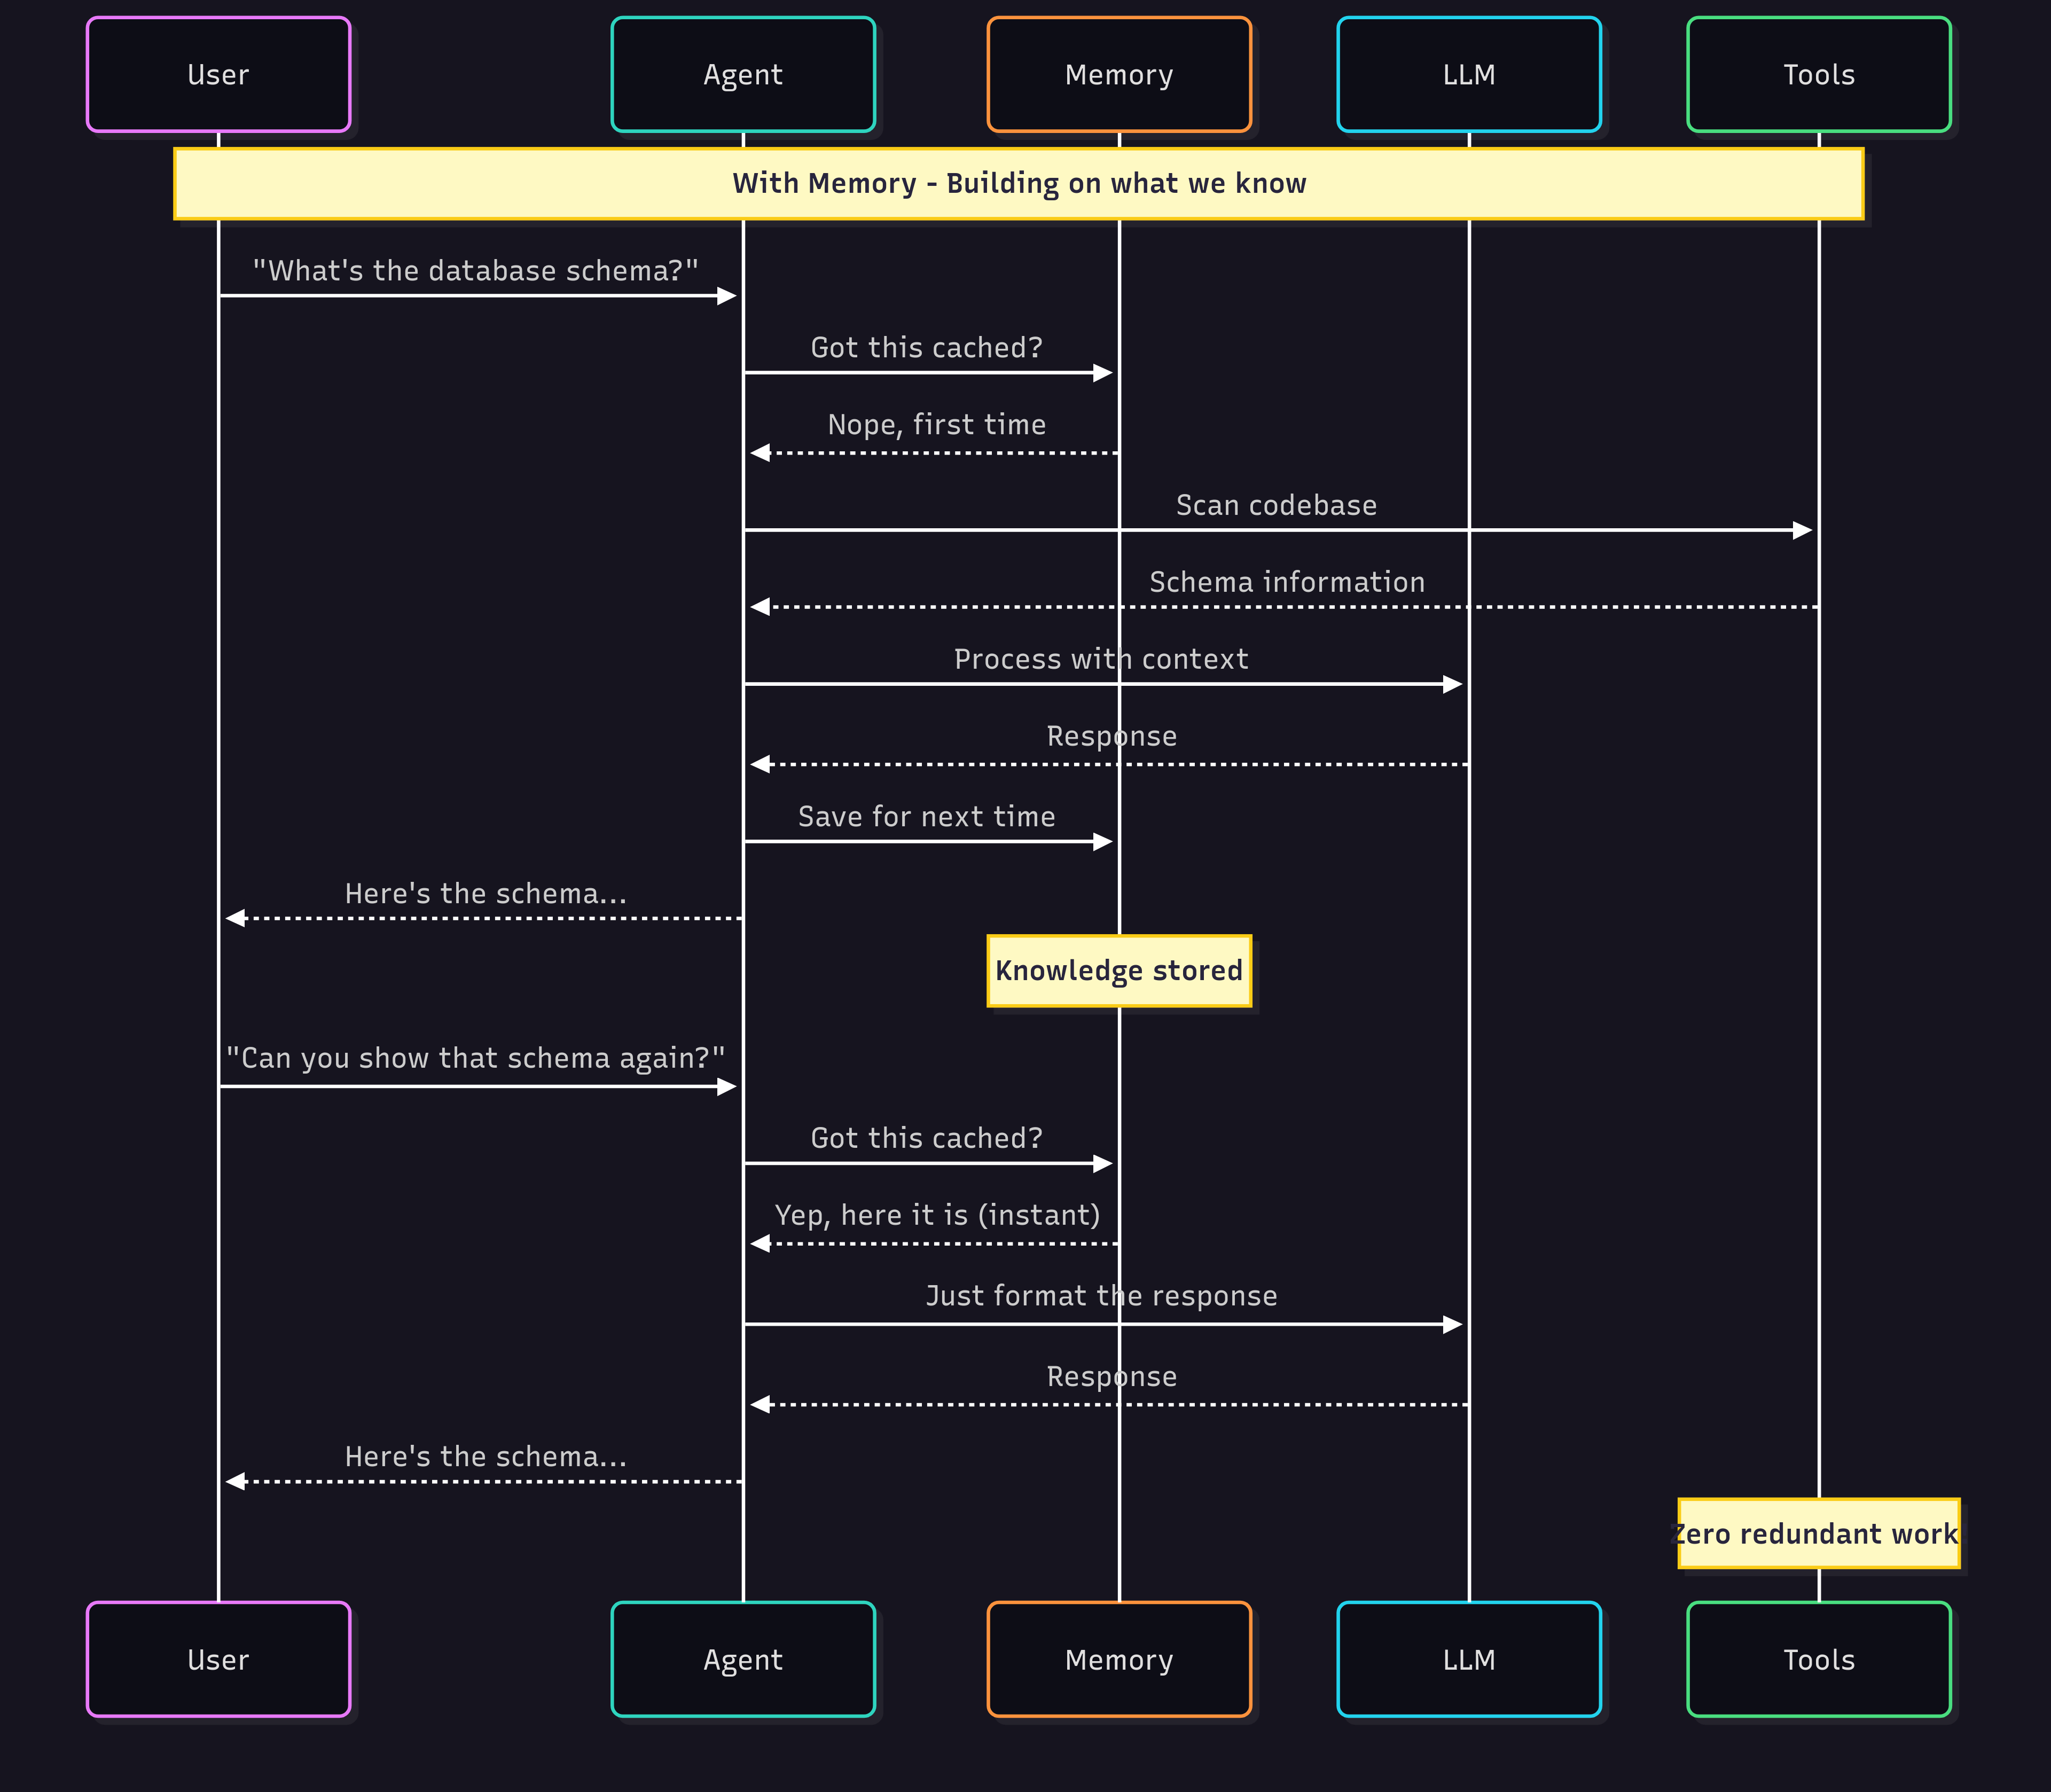Click the bottom Tools participant box
The image size is (2051, 1792).
(1819, 1660)
